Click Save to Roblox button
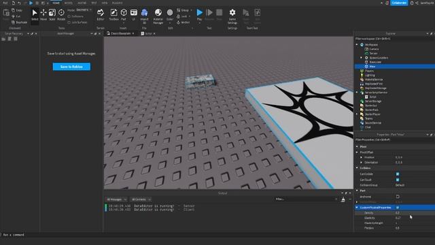435x245 pixels. (71, 67)
